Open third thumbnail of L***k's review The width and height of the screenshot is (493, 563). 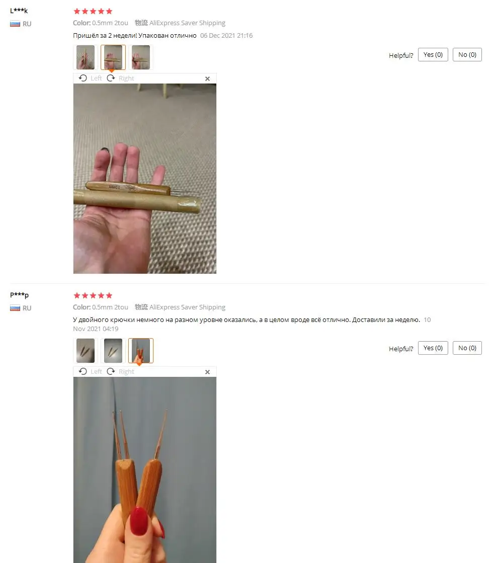click(141, 57)
